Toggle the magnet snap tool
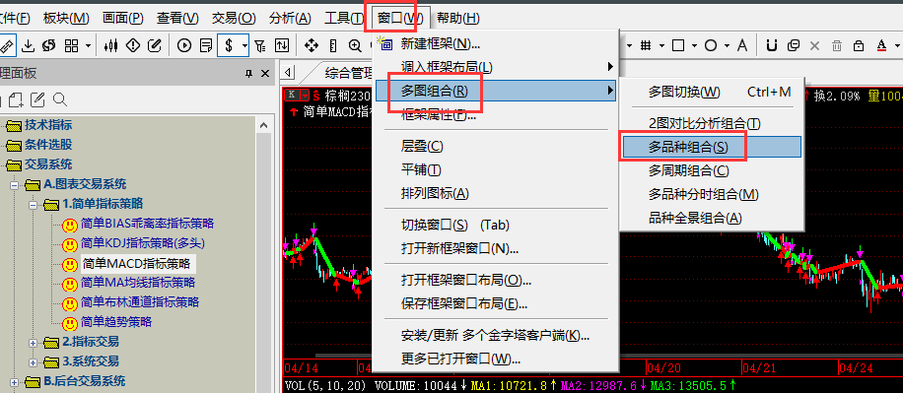Image resolution: width=903 pixels, height=393 pixels. coord(772,45)
